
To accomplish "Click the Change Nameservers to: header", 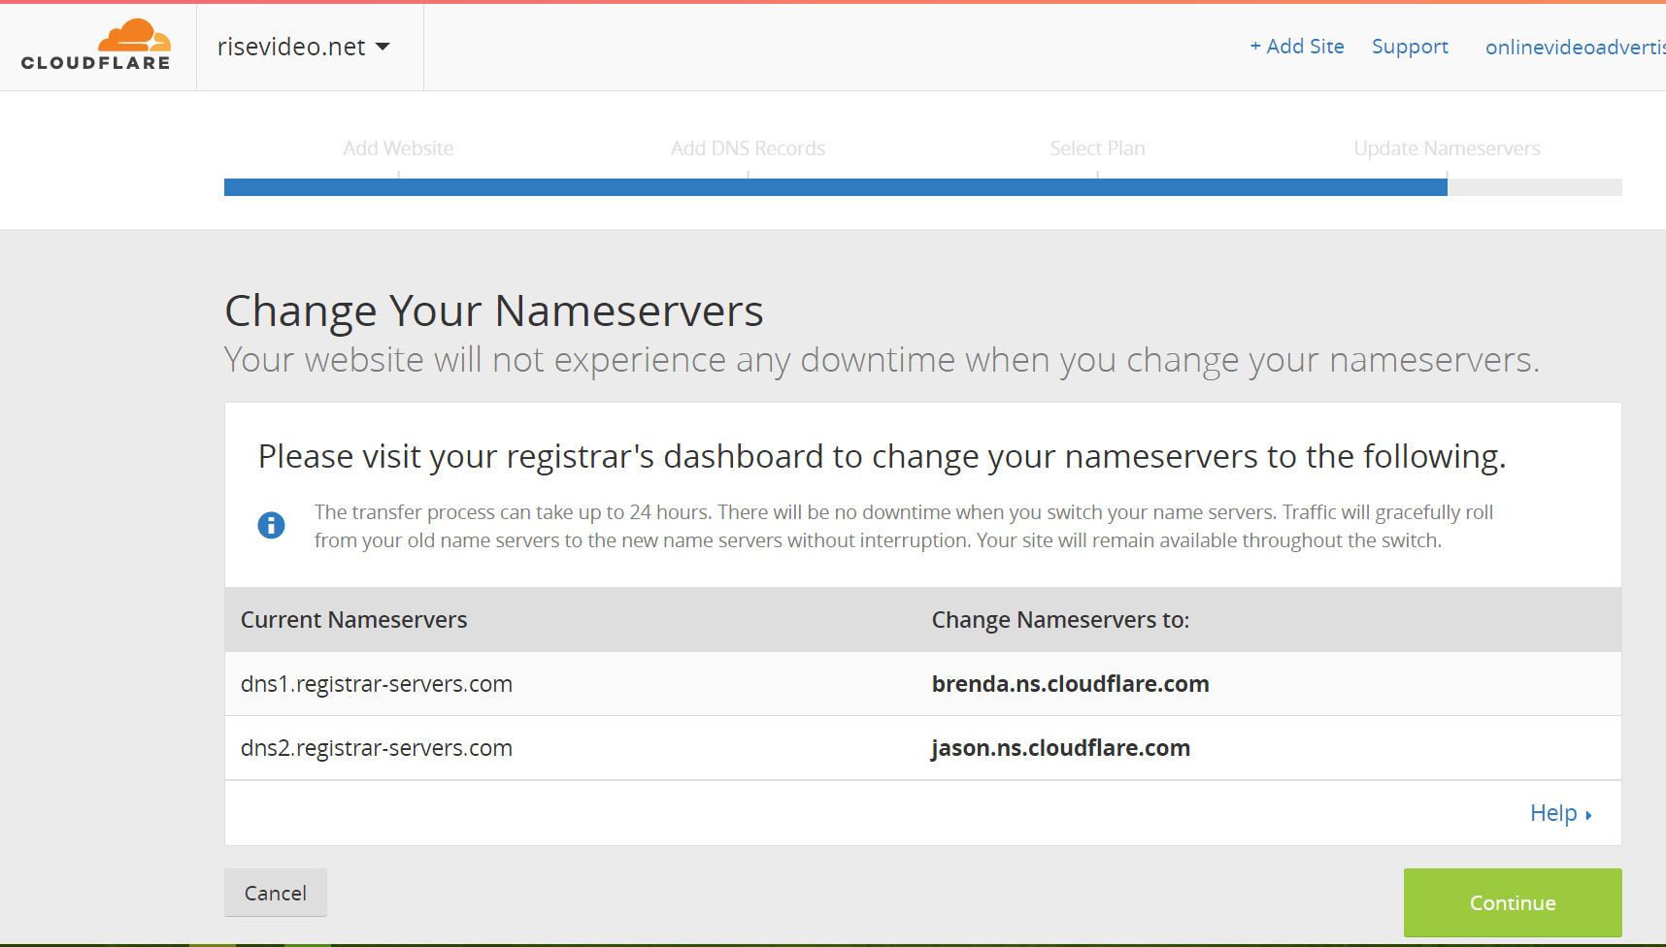I will (x=1060, y=620).
